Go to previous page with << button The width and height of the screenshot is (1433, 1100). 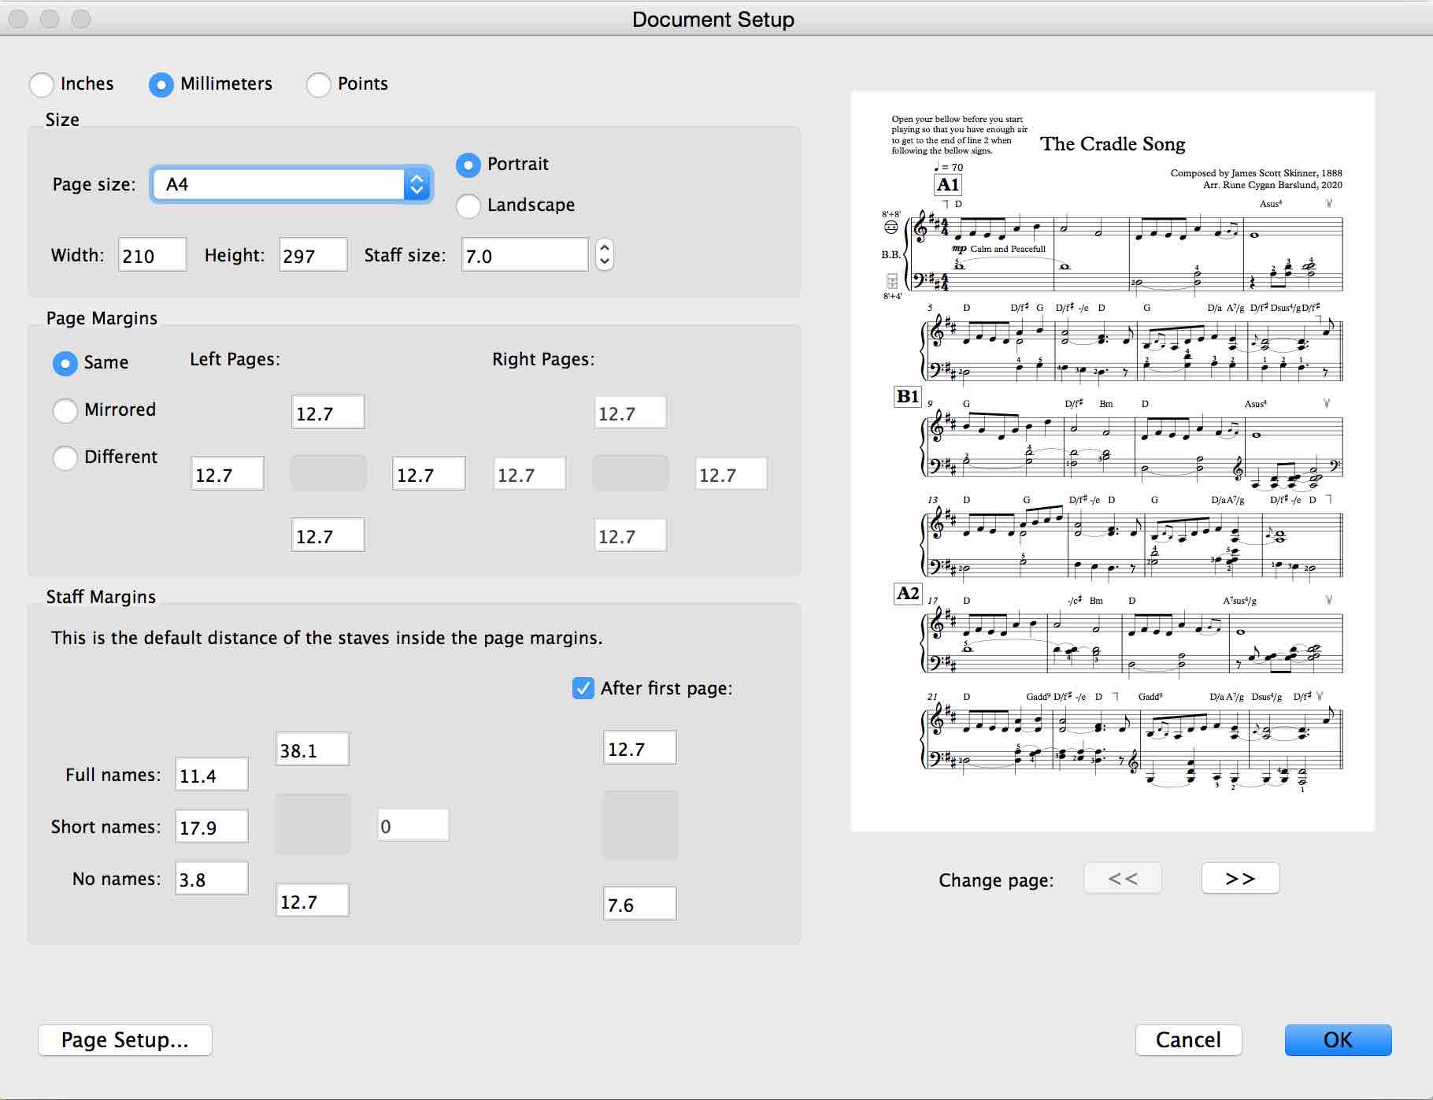coord(1123,878)
